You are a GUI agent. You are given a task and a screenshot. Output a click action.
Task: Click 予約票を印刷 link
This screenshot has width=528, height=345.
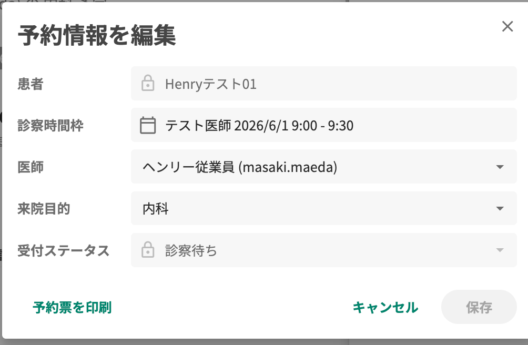click(x=72, y=307)
